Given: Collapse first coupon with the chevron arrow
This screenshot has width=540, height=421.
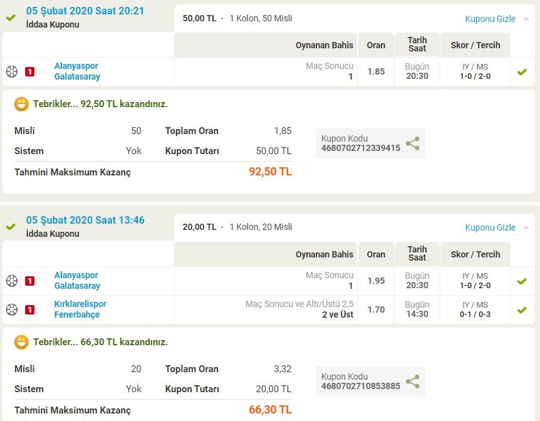Looking at the screenshot, I should (x=526, y=19).
